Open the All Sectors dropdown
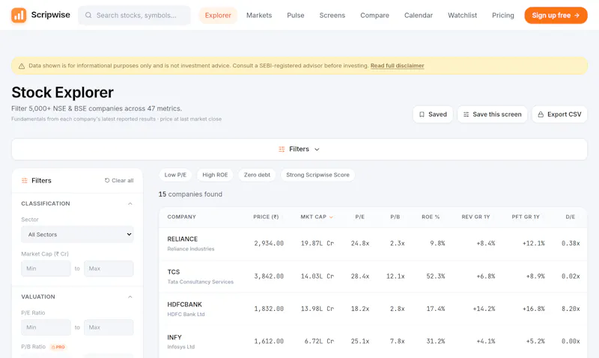599x358 pixels. click(77, 235)
